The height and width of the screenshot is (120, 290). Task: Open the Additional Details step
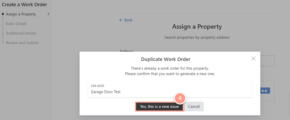[x=21, y=33]
